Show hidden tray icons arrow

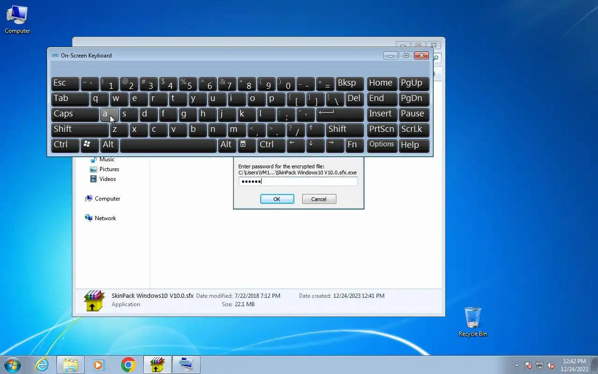click(517, 365)
